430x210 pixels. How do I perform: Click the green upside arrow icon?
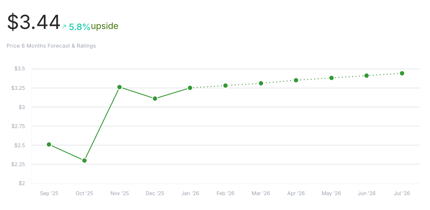64,27
